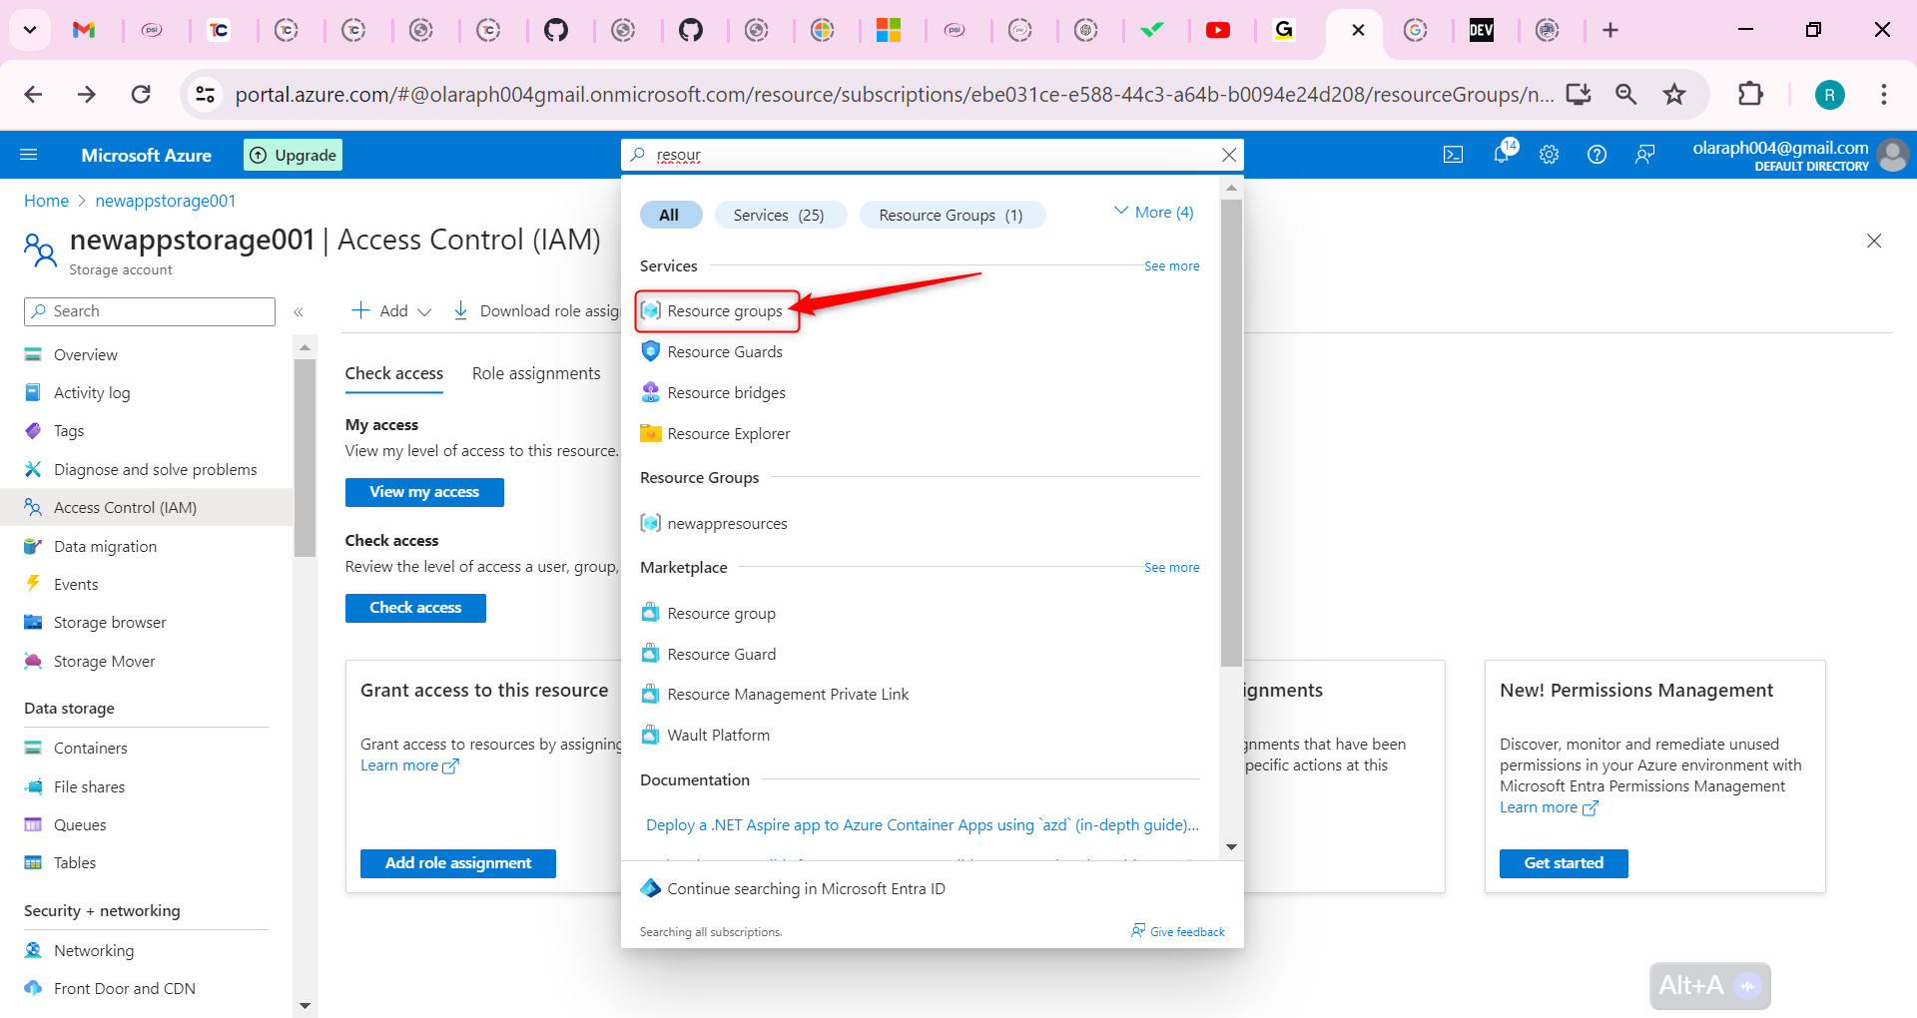Filter search results to Resource Groups
This screenshot has width=1917, height=1018.
(951, 214)
